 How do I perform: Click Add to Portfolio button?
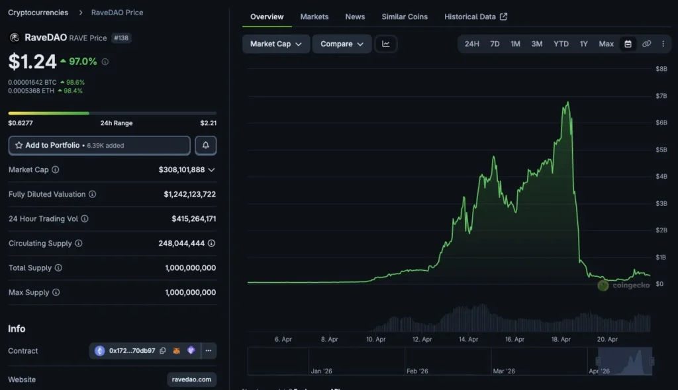click(x=99, y=145)
